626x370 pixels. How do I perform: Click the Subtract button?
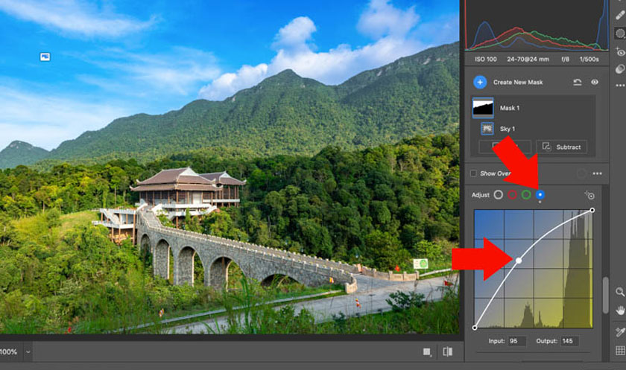561,147
